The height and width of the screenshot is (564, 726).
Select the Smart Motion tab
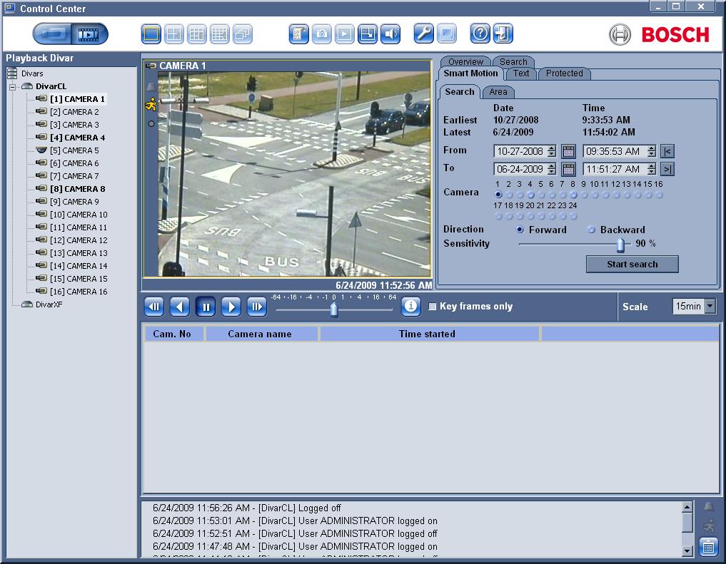point(470,73)
